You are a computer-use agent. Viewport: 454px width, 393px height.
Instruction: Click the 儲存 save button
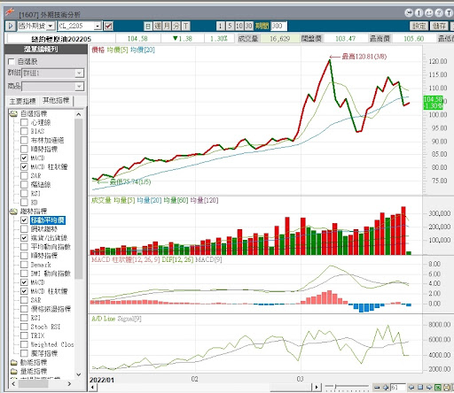(x=439, y=26)
